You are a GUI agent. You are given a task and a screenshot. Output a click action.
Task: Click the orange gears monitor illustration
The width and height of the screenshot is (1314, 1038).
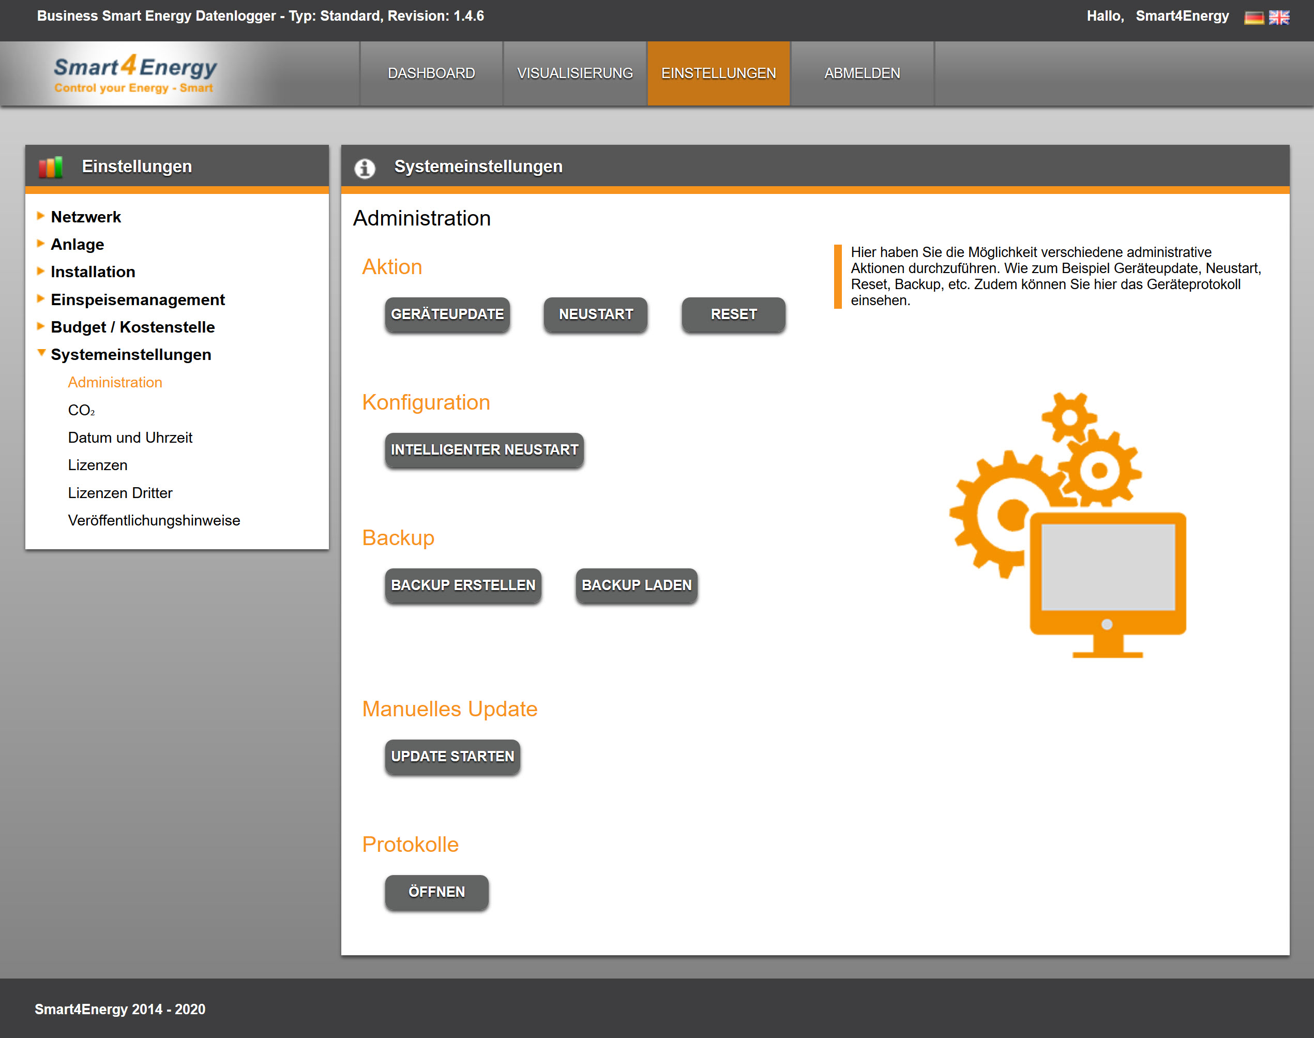tap(1068, 525)
